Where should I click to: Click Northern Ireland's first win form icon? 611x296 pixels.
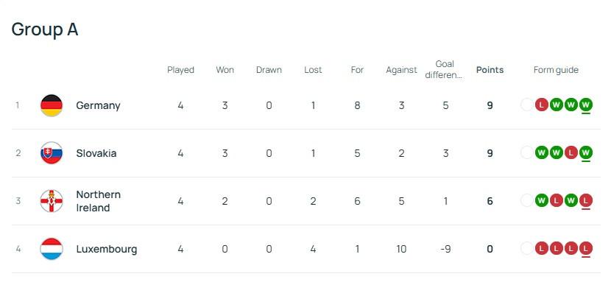point(542,200)
